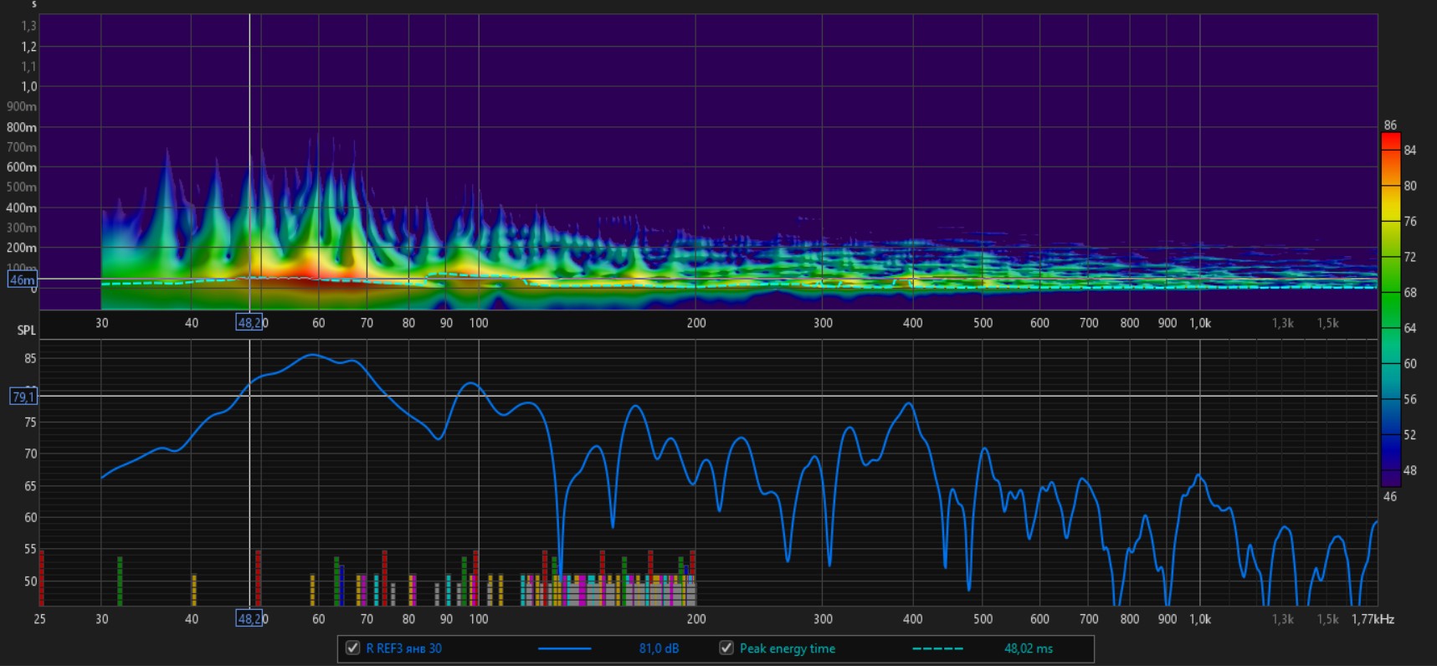
Task: Click the dashed cyan line sample in legend
Action: [937, 648]
